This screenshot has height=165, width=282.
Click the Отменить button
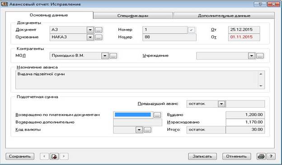[236, 156]
